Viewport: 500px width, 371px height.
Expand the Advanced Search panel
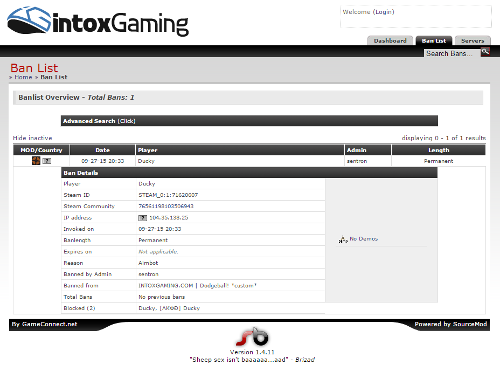coord(99,121)
